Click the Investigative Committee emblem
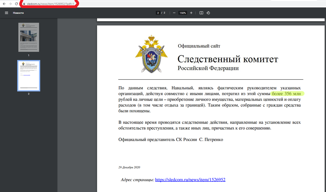 pos(152,53)
